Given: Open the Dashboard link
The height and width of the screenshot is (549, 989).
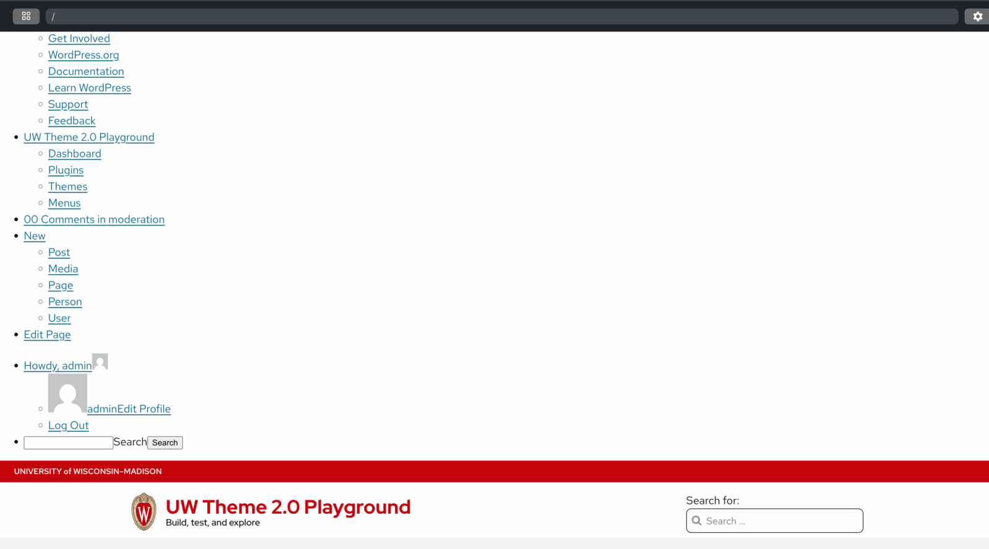Looking at the screenshot, I should (x=75, y=154).
